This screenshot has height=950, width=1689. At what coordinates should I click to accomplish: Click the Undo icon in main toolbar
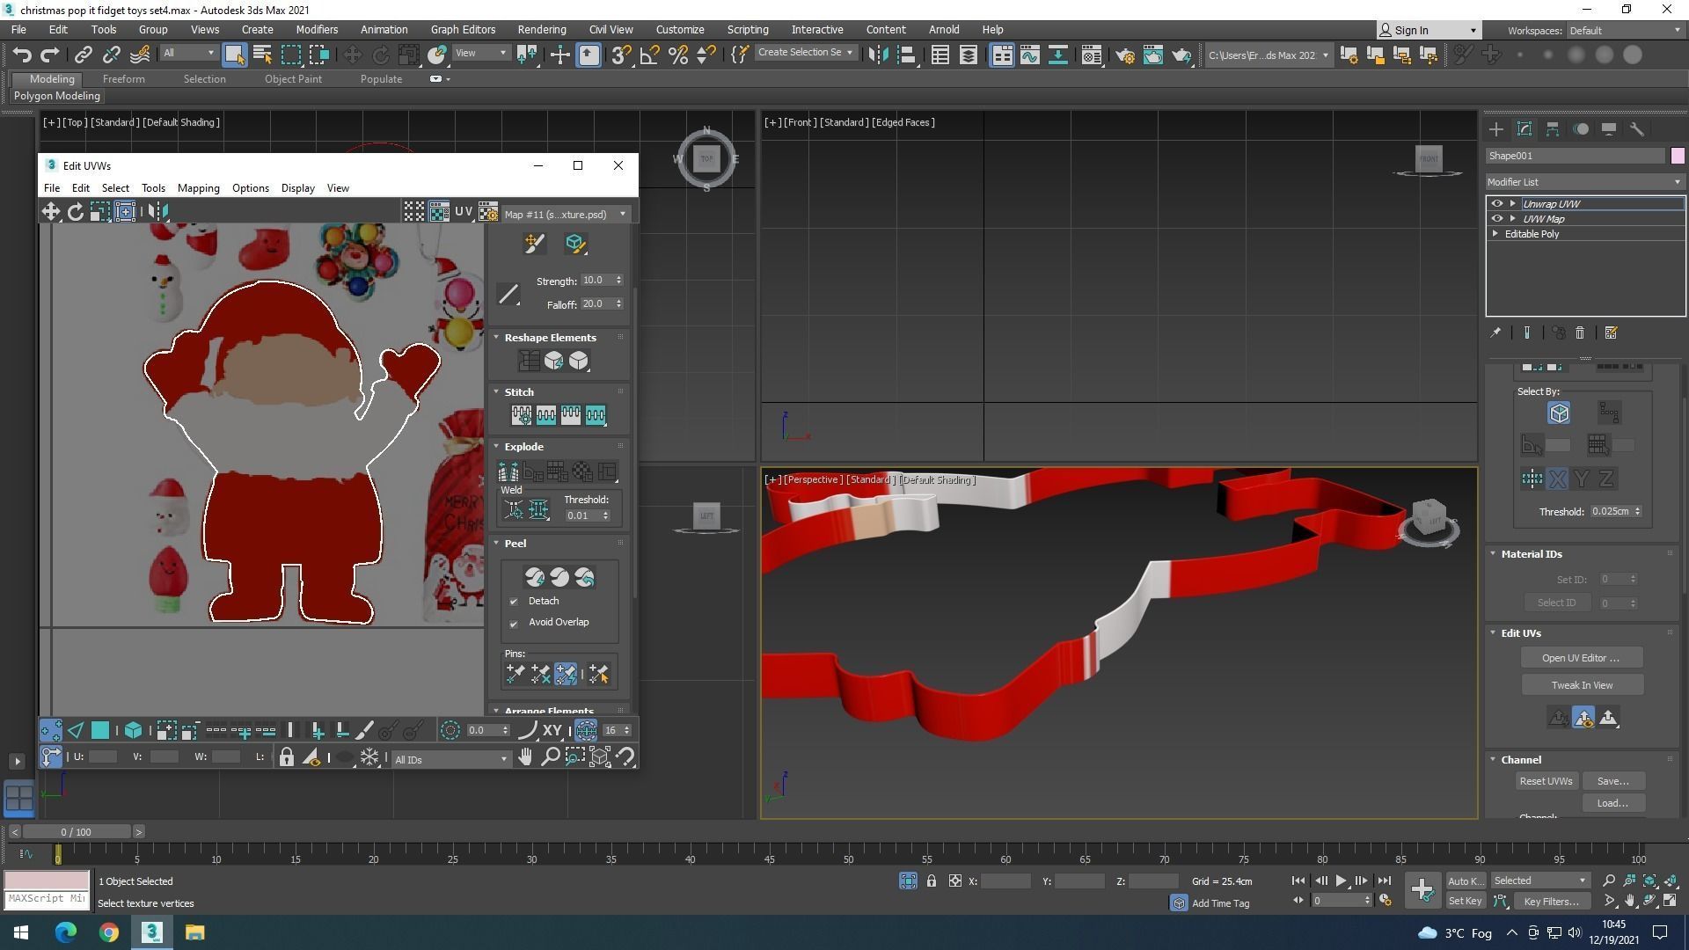[21, 55]
